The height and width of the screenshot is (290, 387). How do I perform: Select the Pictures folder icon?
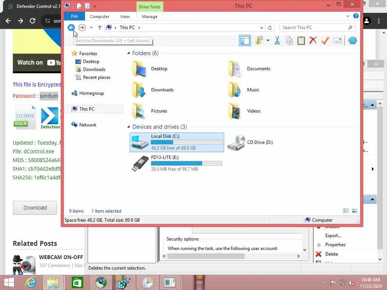pyautogui.click(x=139, y=111)
